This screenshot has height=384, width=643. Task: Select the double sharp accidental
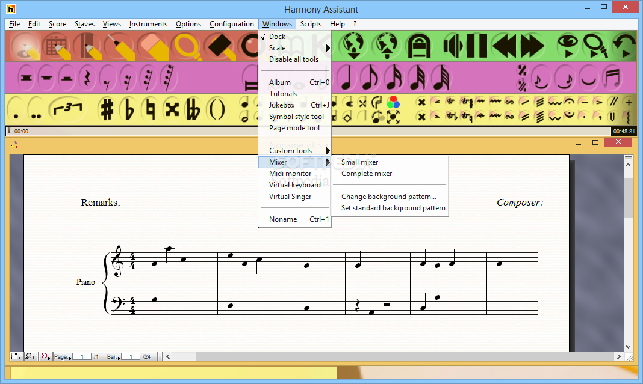[x=172, y=110]
